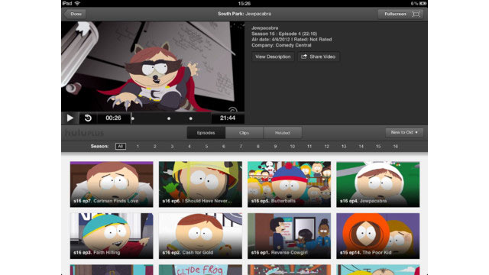This screenshot has width=489, height=275.
Task: Click the video frame showing the Coon
Action: click(x=153, y=66)
